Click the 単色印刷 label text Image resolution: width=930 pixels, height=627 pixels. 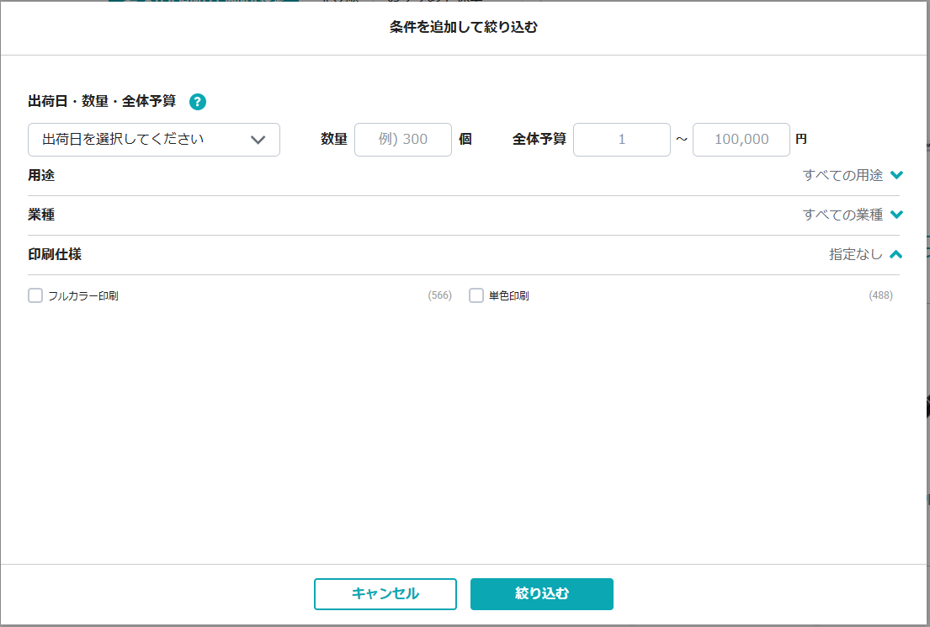tap(508, 296)
